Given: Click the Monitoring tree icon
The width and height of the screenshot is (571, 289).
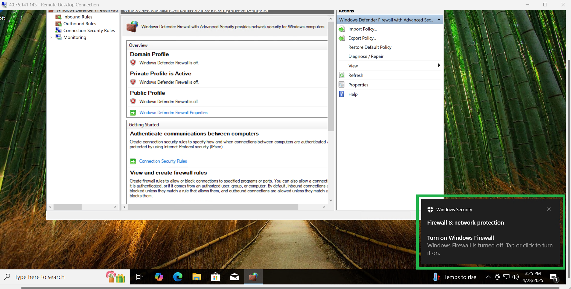Looking at the screenshot, I should coord(58,37).
